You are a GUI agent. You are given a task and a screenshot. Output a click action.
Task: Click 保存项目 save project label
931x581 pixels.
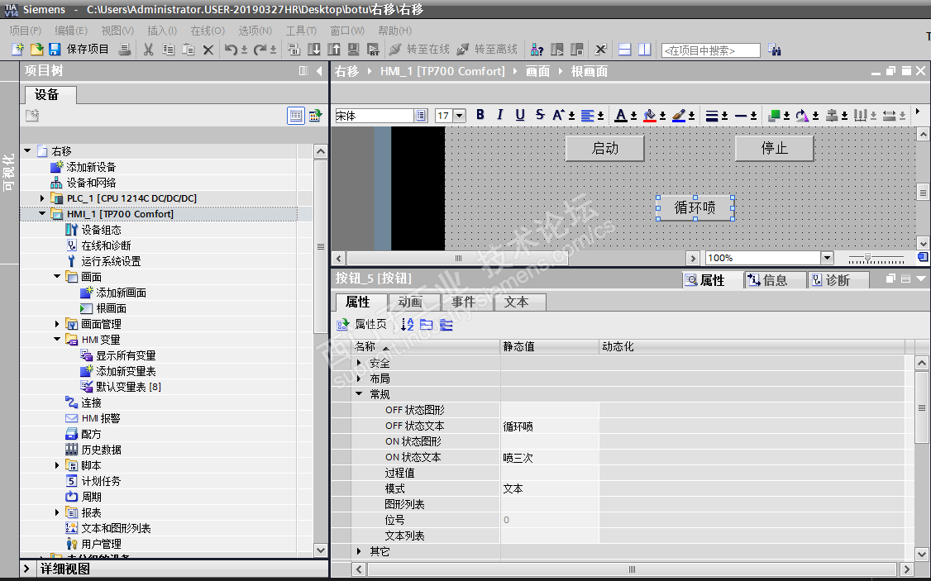click(88, 50)
